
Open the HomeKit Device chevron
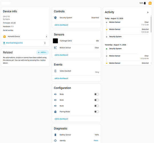tap(46, 37)
